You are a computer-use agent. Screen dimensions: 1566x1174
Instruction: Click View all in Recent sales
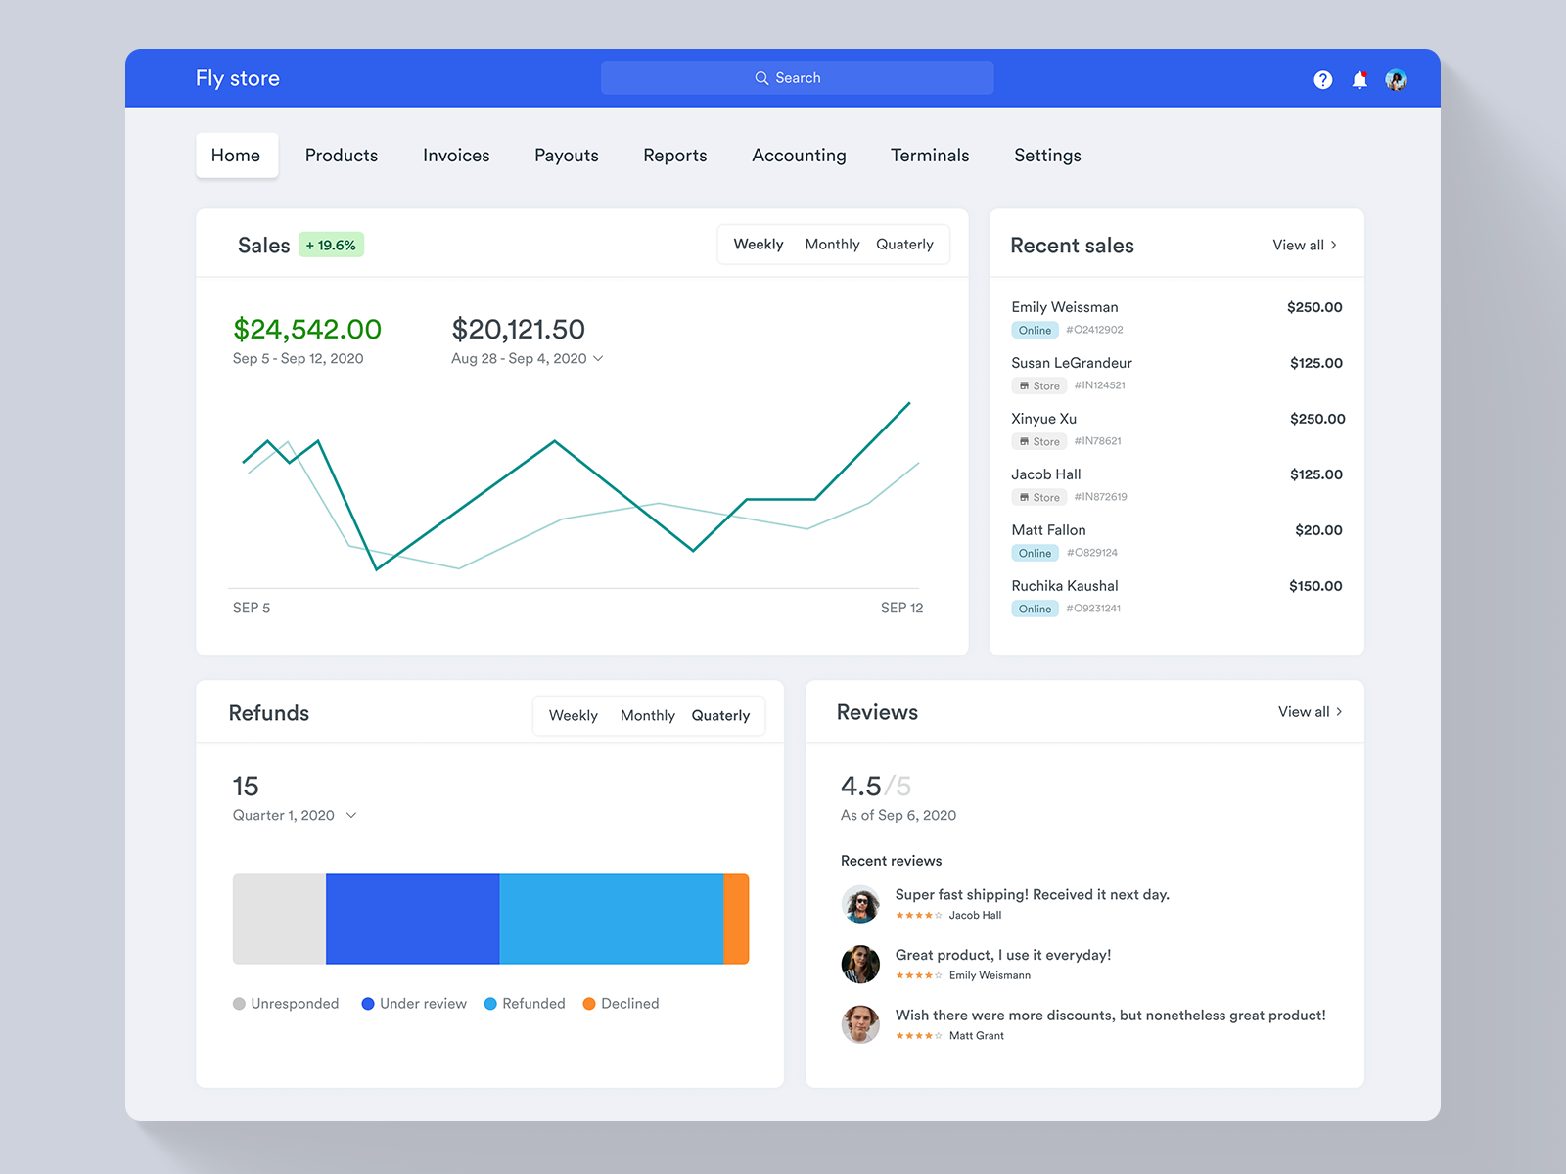point(1303,246)
